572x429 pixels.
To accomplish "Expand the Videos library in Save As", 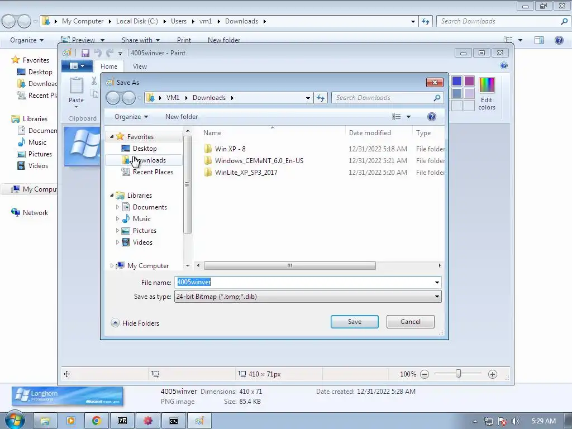I will 117,242.
